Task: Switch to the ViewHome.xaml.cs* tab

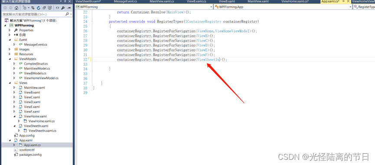Action: (x=295, y=1)
